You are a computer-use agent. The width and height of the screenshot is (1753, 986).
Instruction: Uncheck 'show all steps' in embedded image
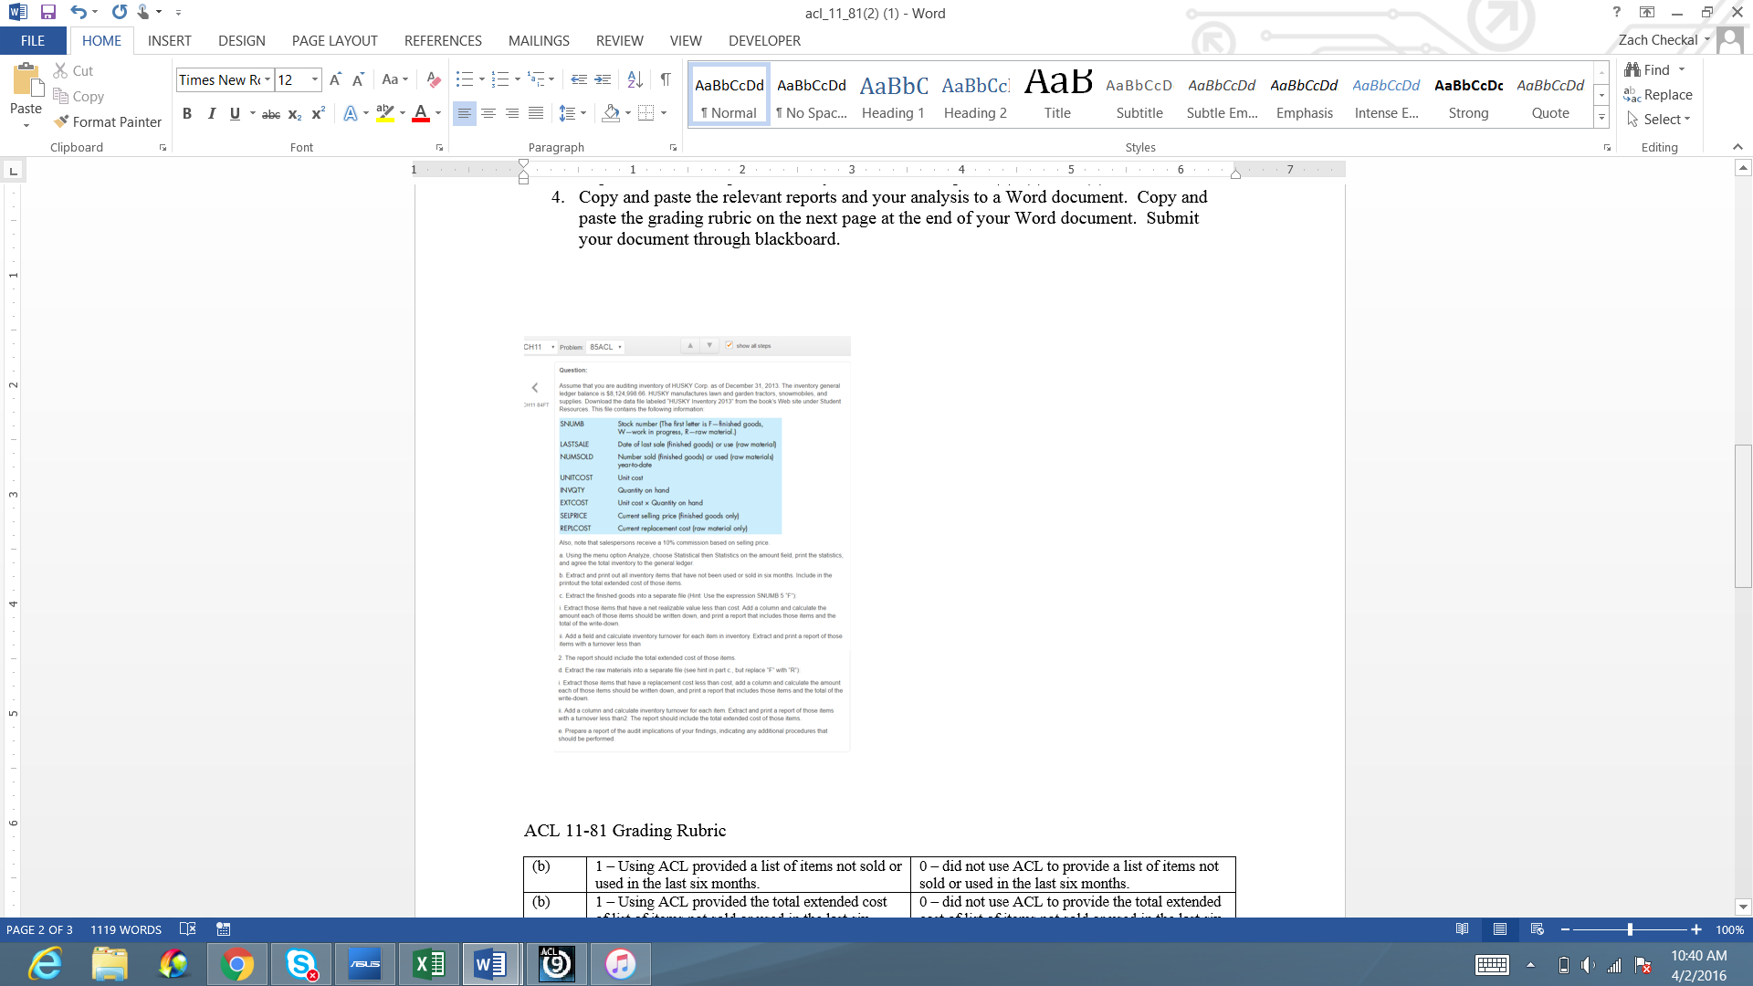coord(728,345)
